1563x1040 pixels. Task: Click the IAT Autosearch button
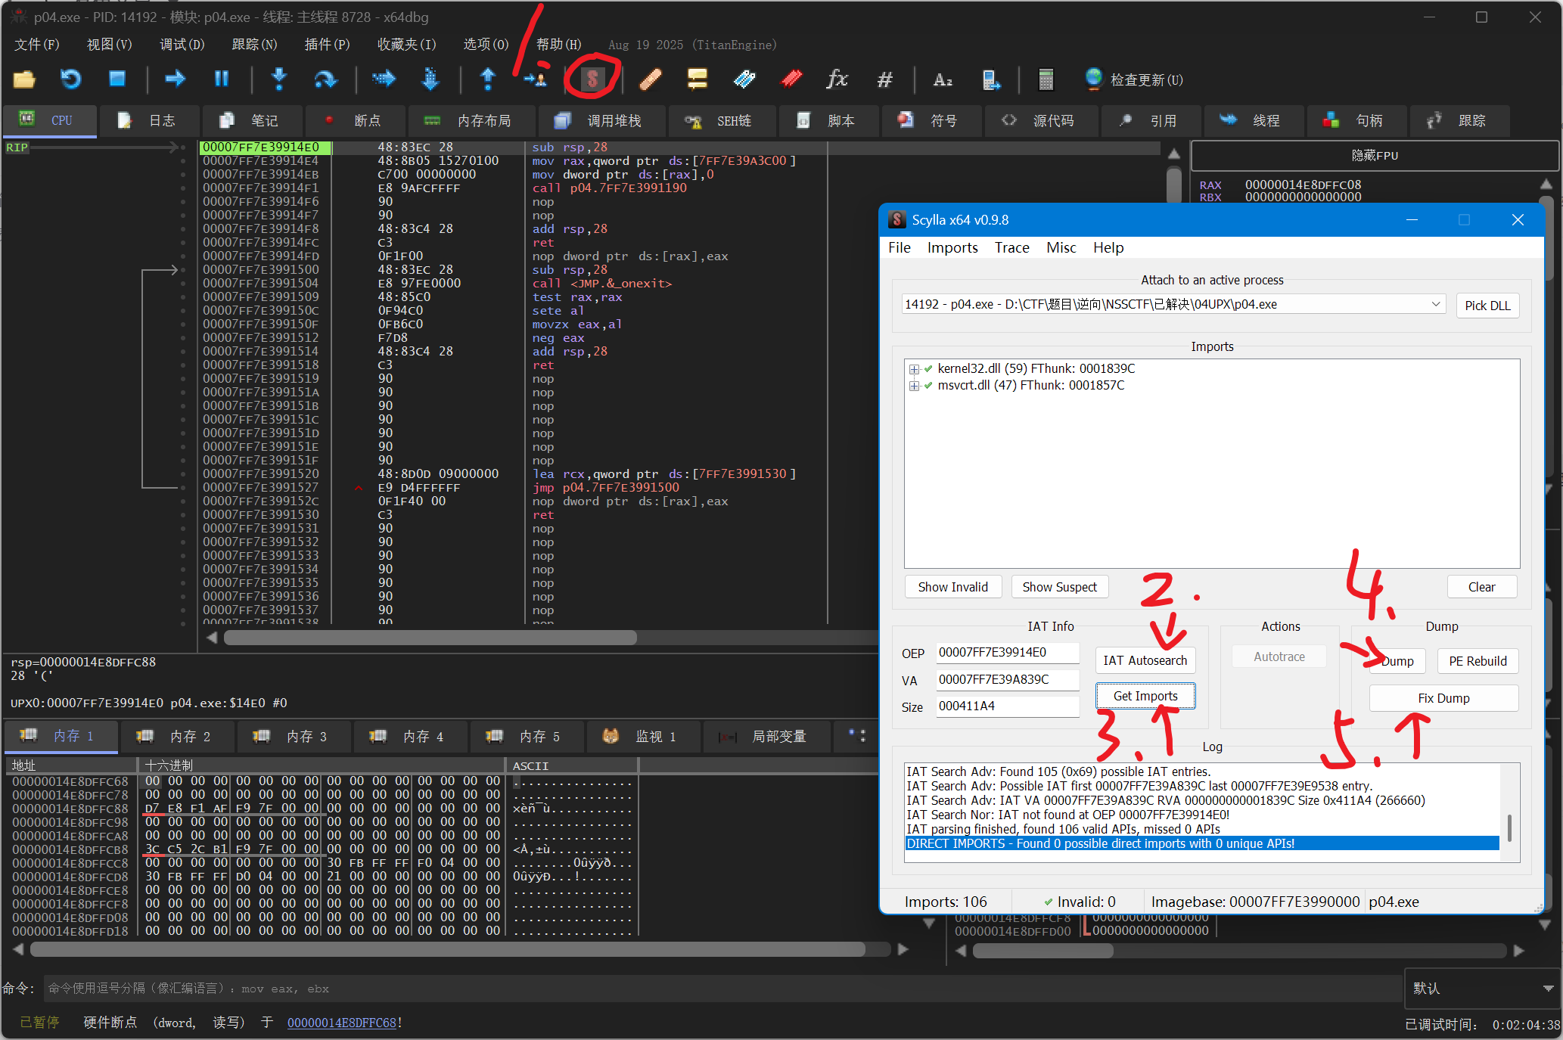coord(1145,660)
